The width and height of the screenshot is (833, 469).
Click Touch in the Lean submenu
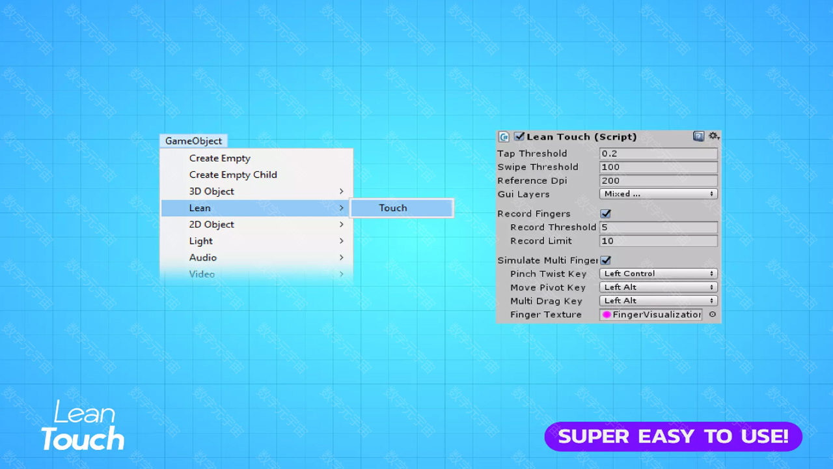(x=402, y=208)
